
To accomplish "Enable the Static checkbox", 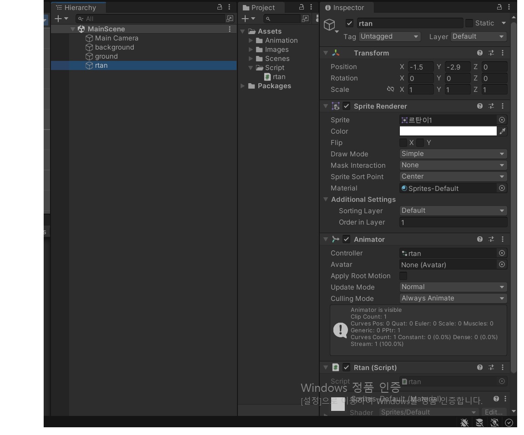I will [469, 23].
